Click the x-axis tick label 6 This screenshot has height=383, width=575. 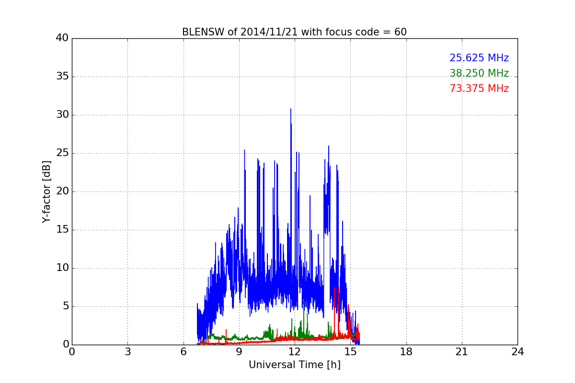[x=183, y=351]
